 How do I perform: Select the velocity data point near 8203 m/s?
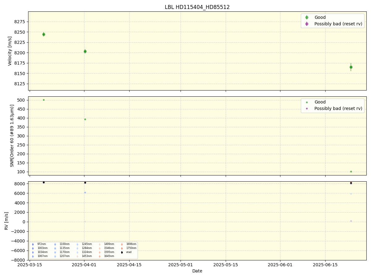click(85, 51)
